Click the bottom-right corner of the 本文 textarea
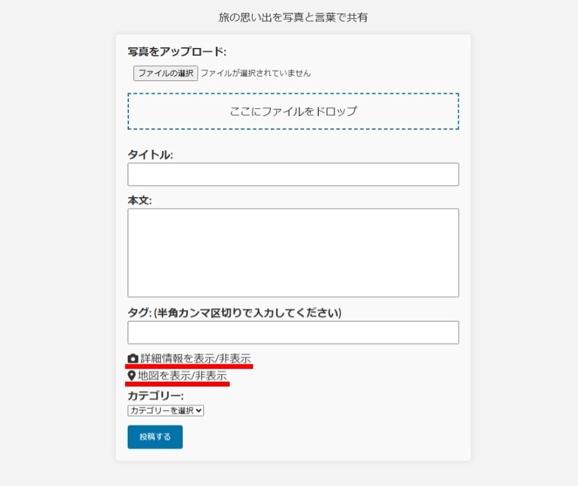578x486 pixels. [455, 294]
